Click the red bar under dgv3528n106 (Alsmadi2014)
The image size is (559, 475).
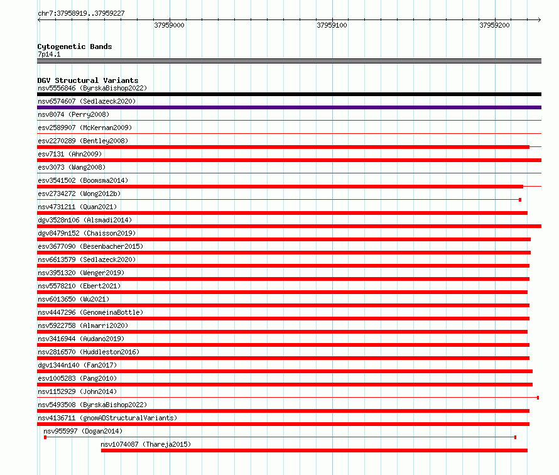tap(289, 226)
